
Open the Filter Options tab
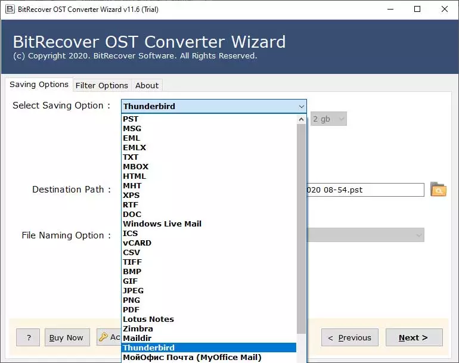(102, 85)
